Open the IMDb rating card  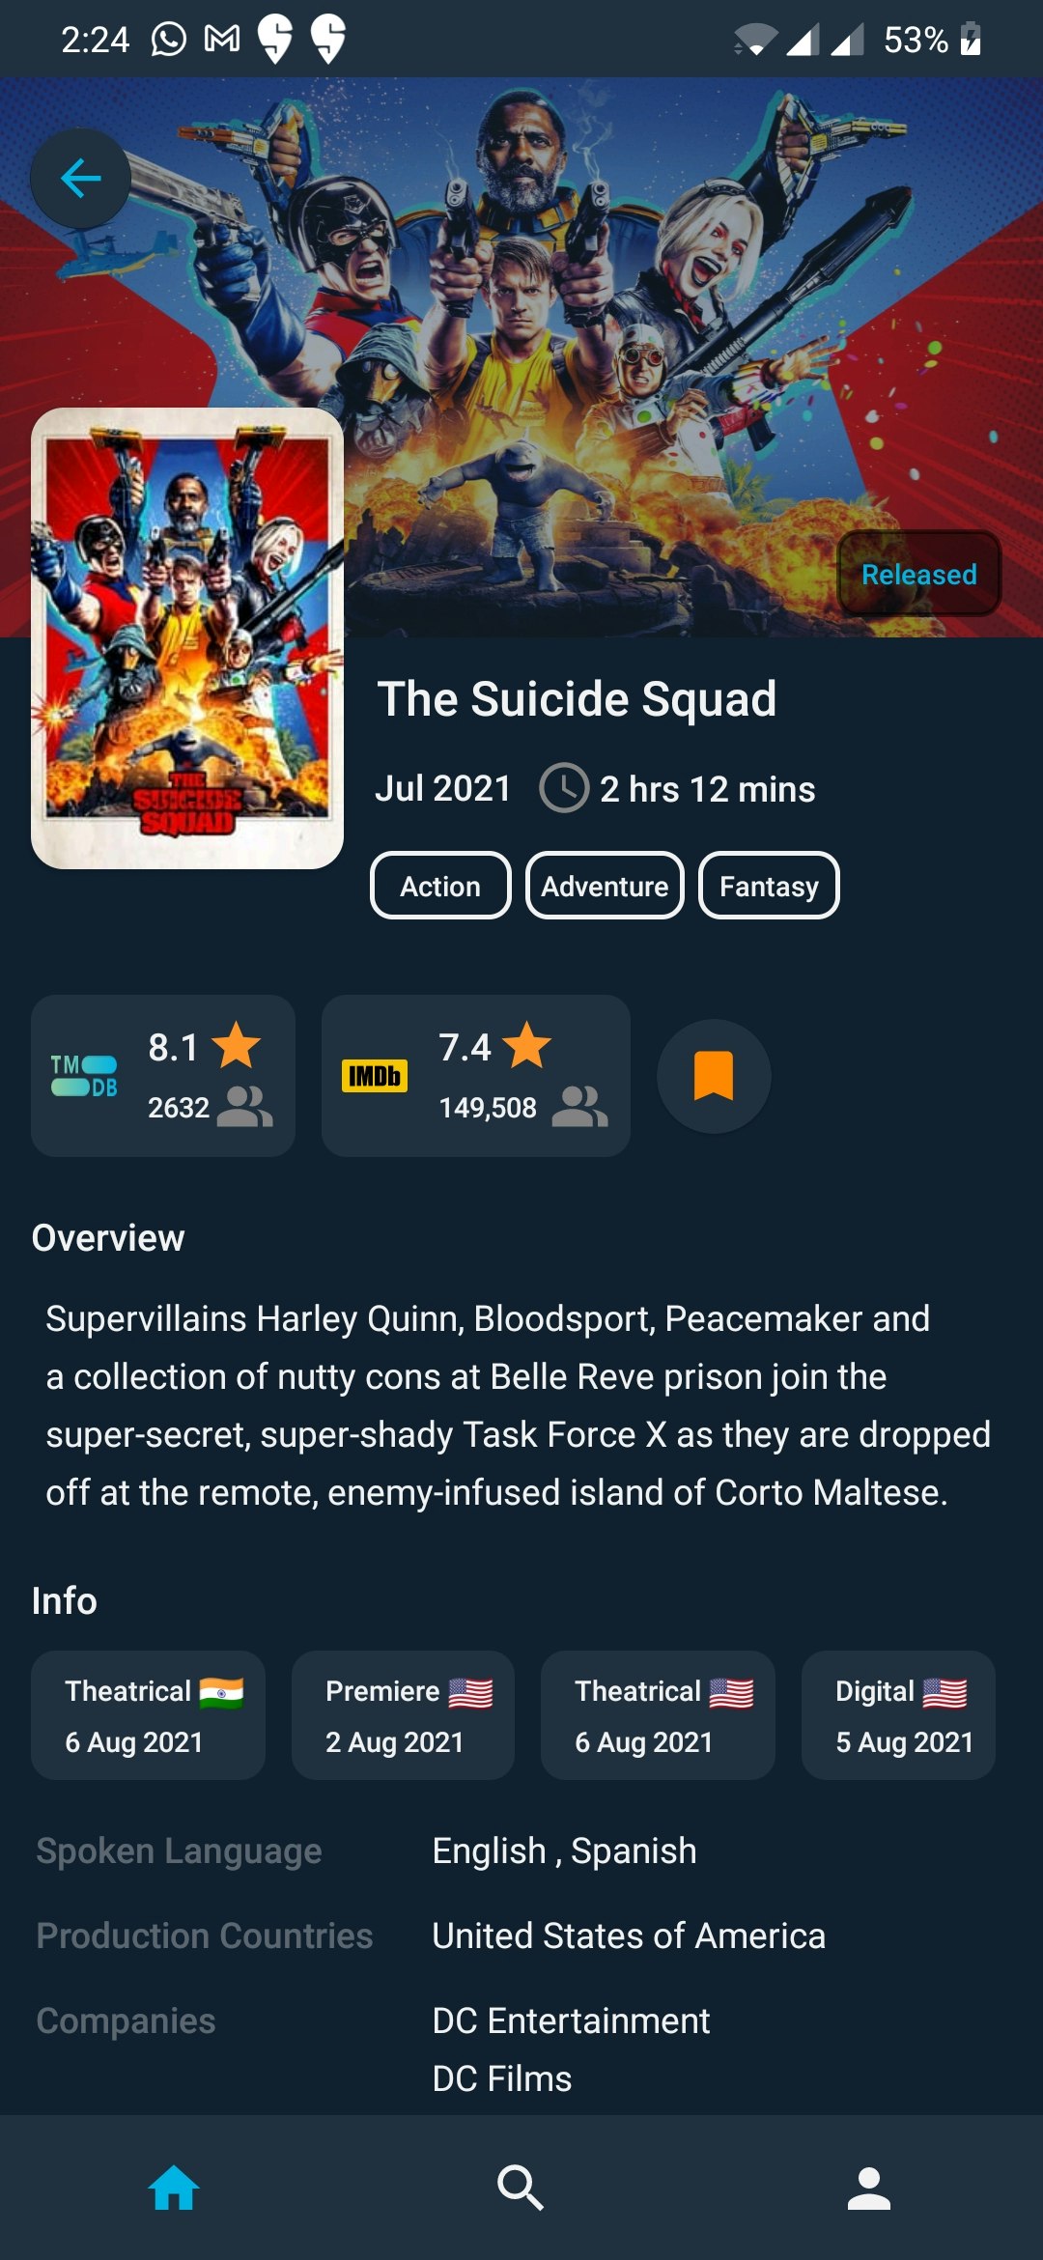(x=476, y=1076)
